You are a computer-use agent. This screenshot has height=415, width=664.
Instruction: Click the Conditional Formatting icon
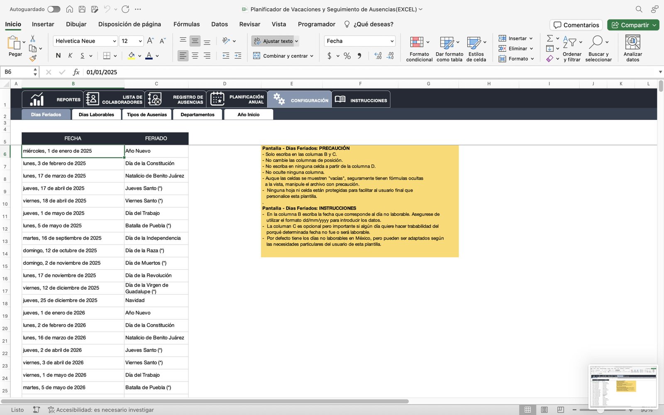point(417,42)
